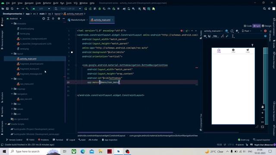Click the Make Project hammer icon
The width and height of the screenshot is (276, 155).
(27, 9)
